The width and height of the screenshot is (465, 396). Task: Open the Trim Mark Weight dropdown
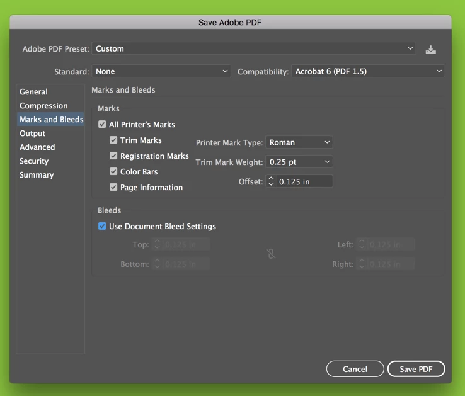(299, 162)
